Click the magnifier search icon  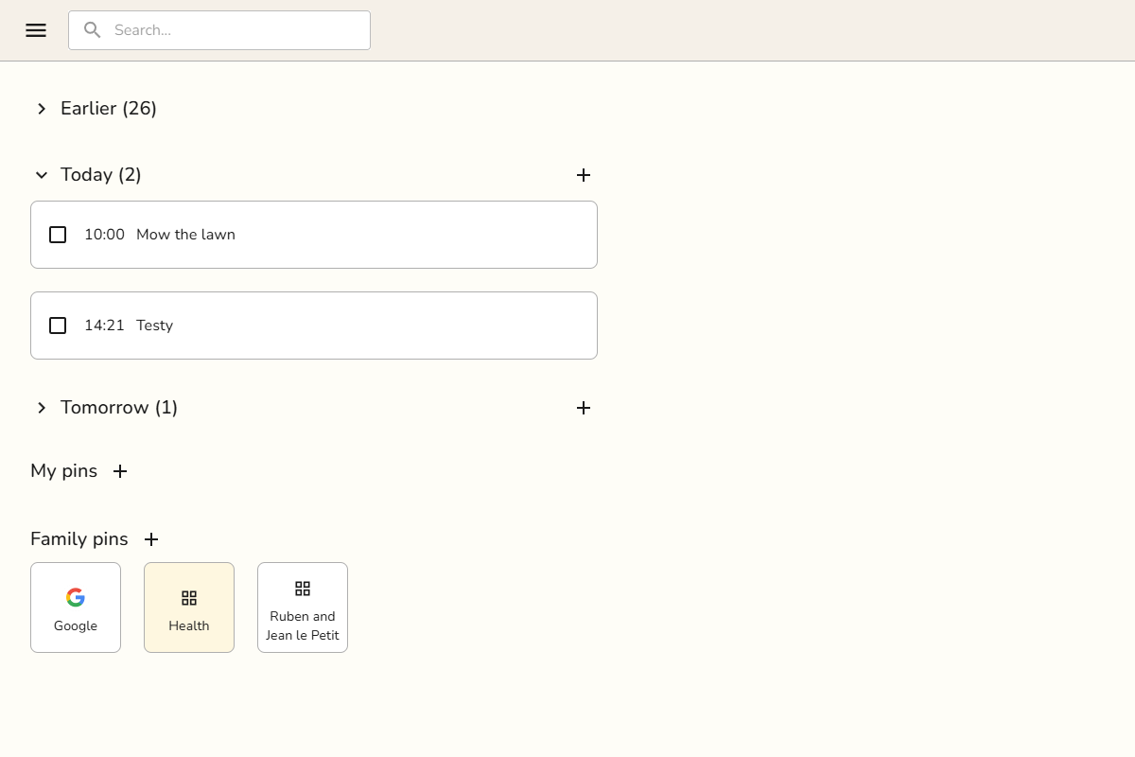(92, 30)
